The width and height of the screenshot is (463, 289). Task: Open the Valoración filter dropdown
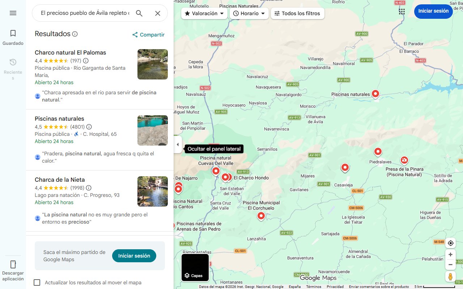point(204,13)
